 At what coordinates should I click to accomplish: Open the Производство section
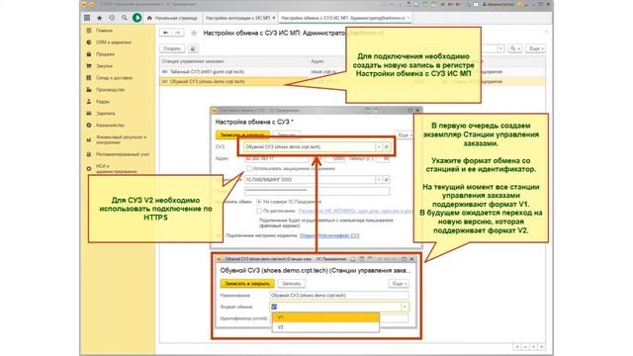coord(110,90)
